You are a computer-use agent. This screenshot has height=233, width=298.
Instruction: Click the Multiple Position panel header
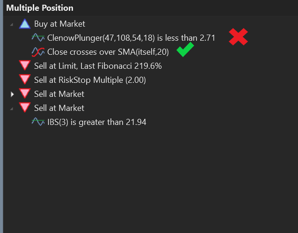point(40,8)
